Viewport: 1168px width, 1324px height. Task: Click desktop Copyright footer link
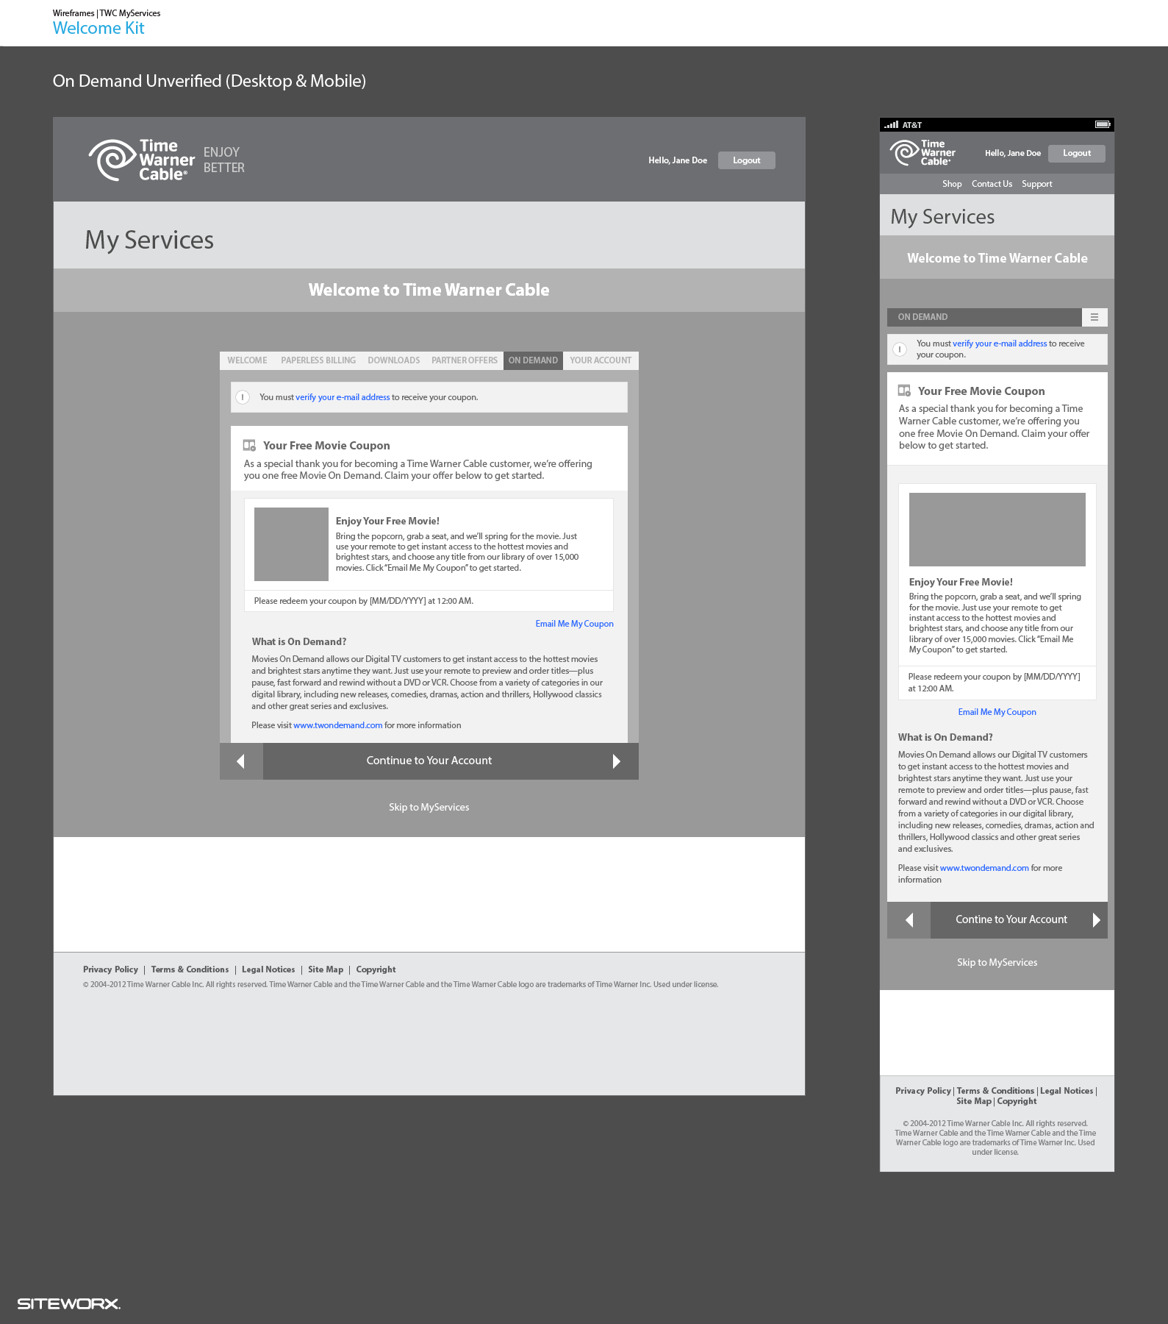coord(376,969)
